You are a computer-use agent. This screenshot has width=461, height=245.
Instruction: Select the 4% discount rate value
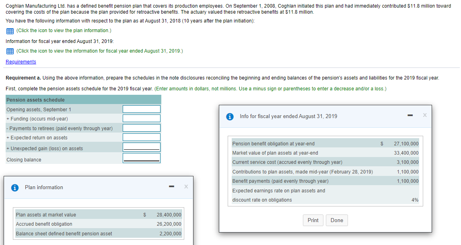(415, 200)
